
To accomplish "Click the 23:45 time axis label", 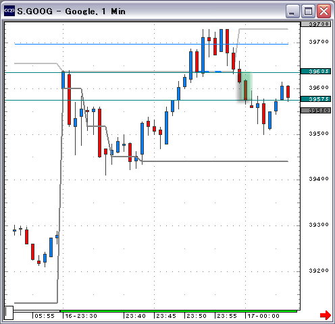I will 166,316.
